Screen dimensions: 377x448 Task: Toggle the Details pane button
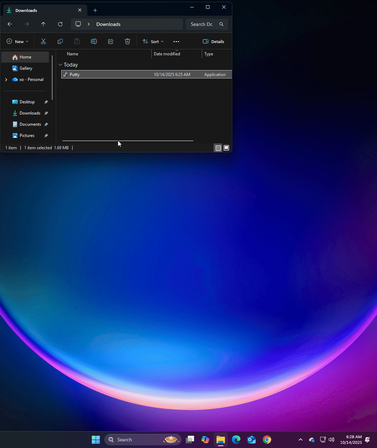click(x=213, y=41)
